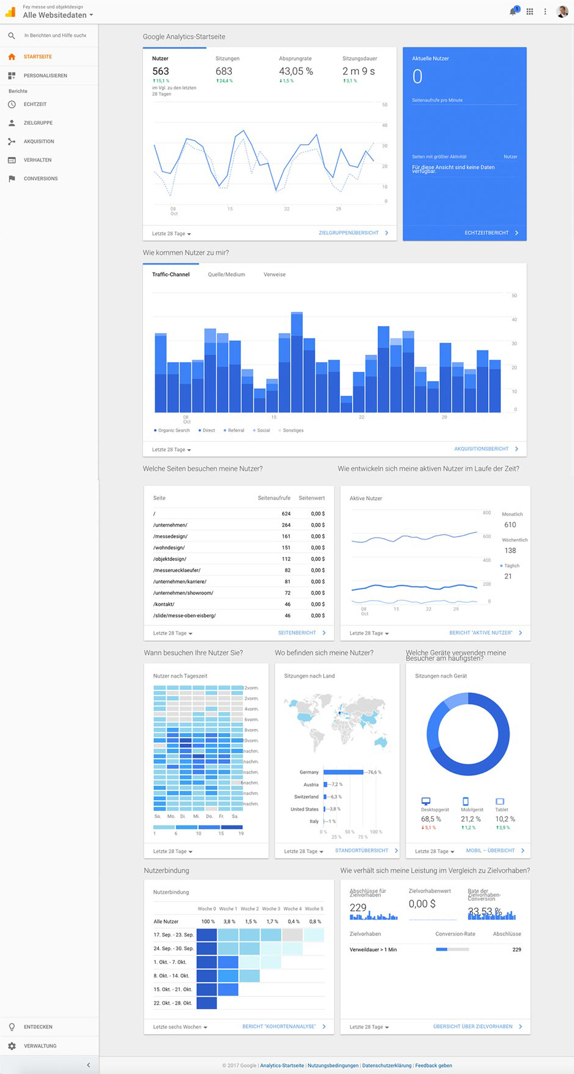574x1074 pixels.
Task: Click the Entdecken lightbulb icon
Action: point(12,1027)
